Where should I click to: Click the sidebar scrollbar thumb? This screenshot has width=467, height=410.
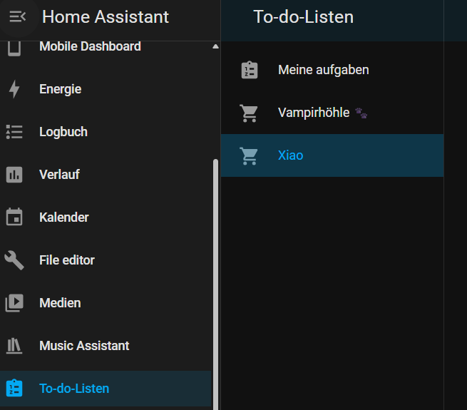pyautogui.click(x=215, y=285)
